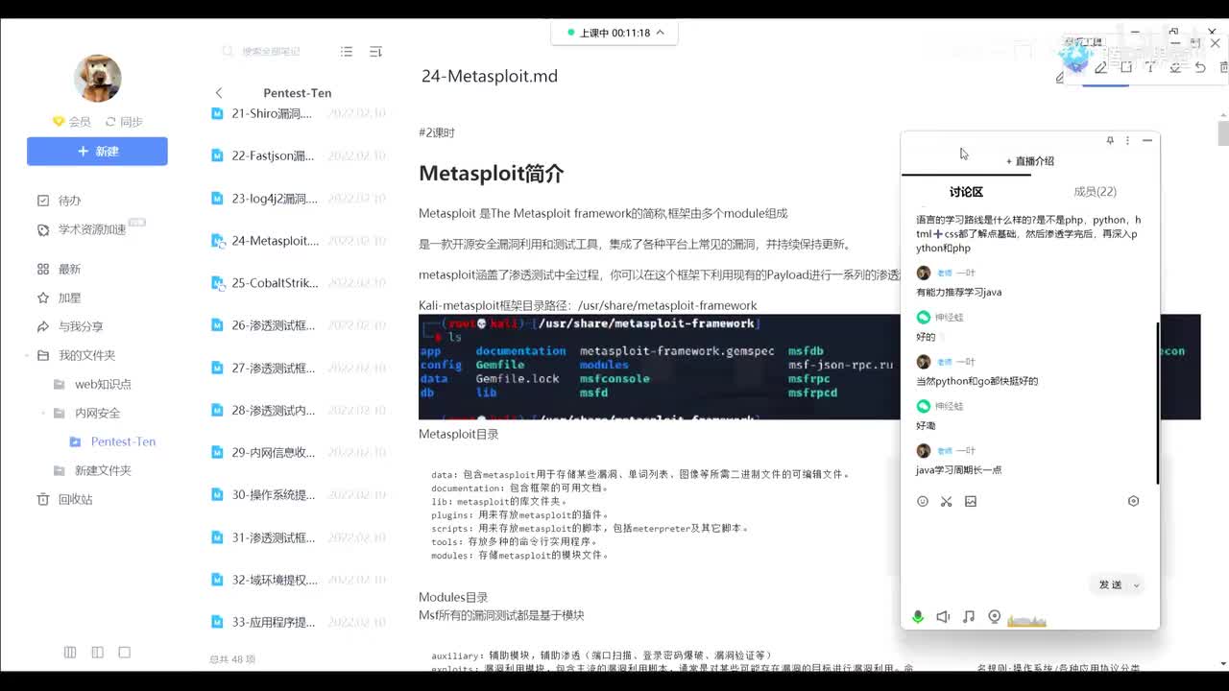Image resolution: width=1229 pixels, height=691 pixels.
Task: Open note 28-渗透测试内
Action: 298,410
